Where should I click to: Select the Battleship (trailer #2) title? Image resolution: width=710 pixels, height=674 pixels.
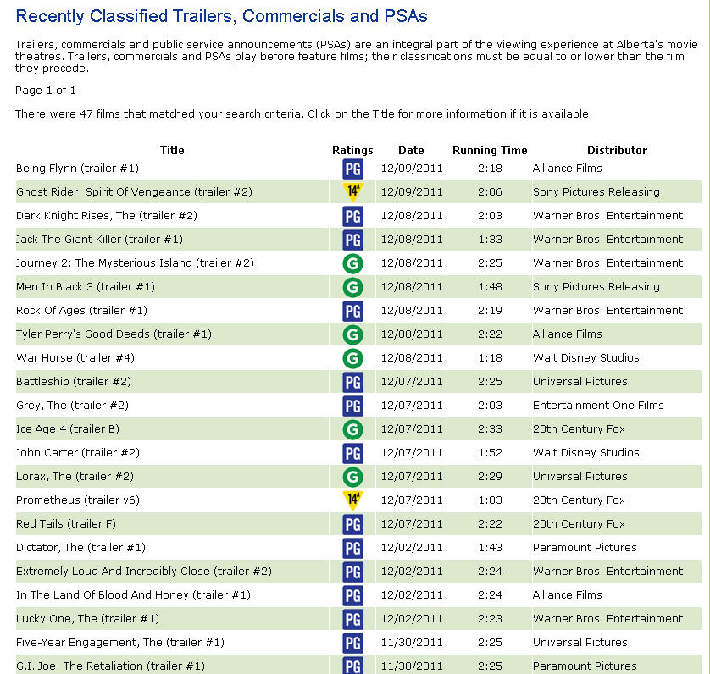74,382
